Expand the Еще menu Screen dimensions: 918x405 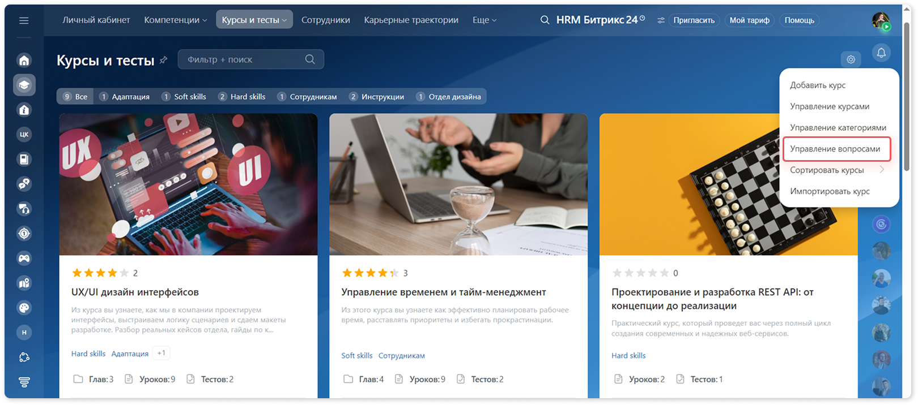pyautogui.click(x=484, y=20)
